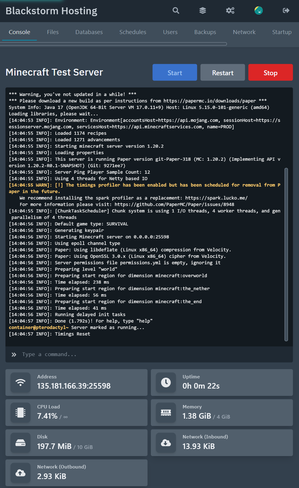This screenshot has height=488, width=299.
Task: Open admin settings gears icon
Action: (x=230, y=11)
